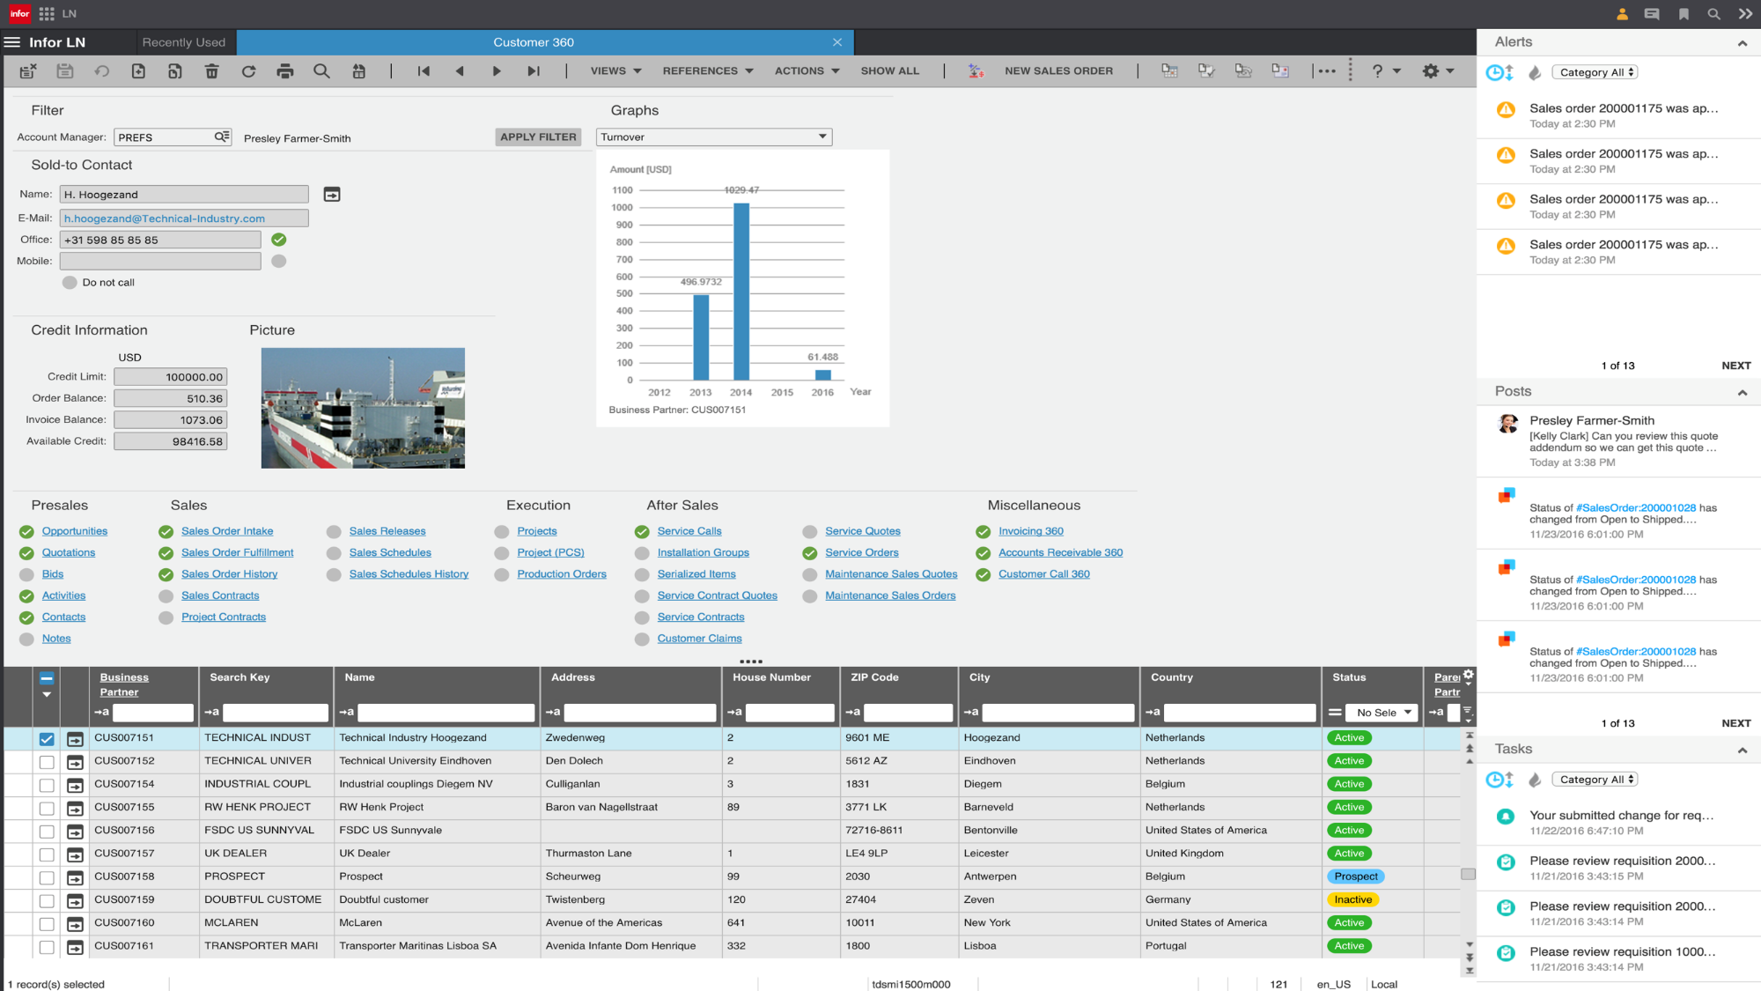Open the VIEWS dropdown menu

(615, 71)
